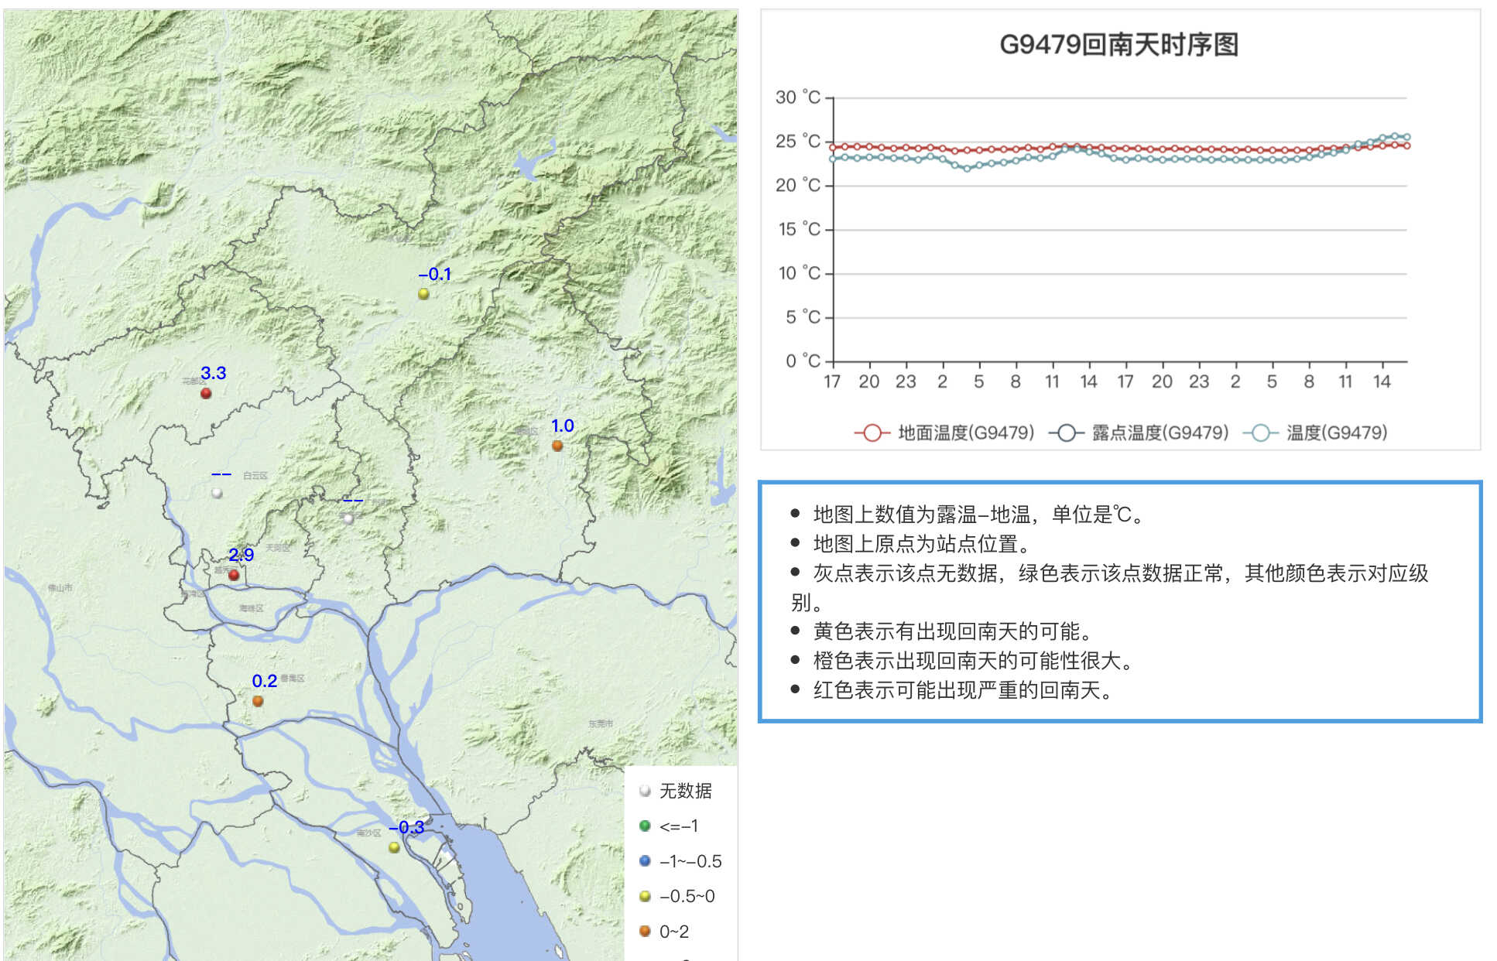
Task: Click the blue 3.3 value label on map
Action: tap(213, 373)
